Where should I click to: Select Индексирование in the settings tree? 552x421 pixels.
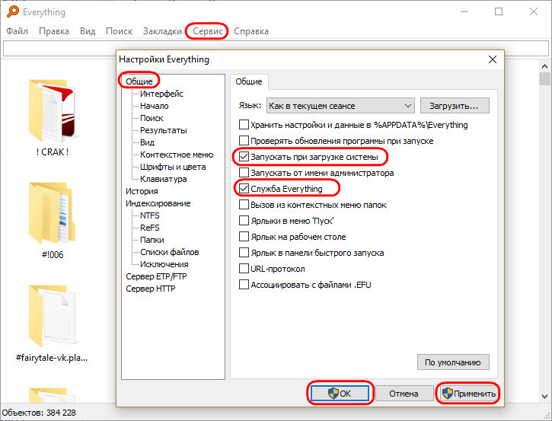click(x=158, y=203)
